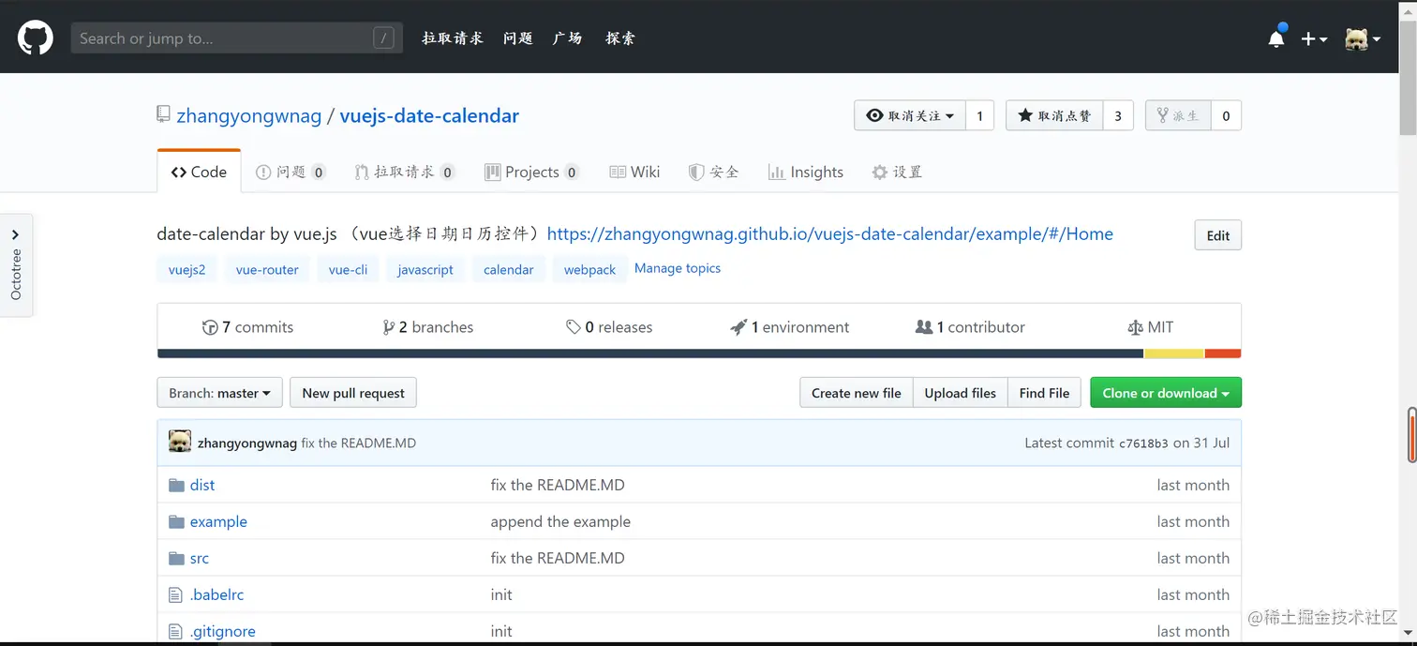Open the .gitignore file
The width and height of the screenshot is (1417, 646).
click(x=223, y=631)
